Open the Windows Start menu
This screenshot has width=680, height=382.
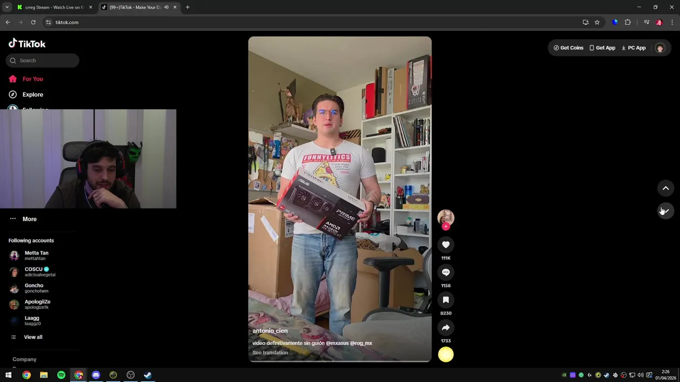[x=8, y=375]
